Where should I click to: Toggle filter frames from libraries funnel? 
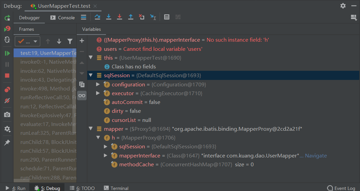(x=70, y=41)
